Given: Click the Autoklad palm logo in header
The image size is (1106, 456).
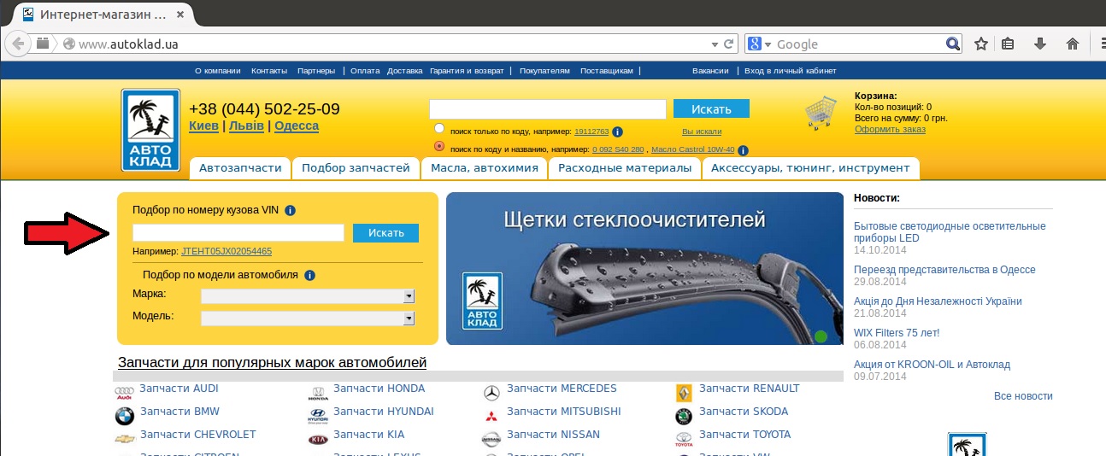Looking at the screenshot, I should pyautogui.click(x=150, y=130).
